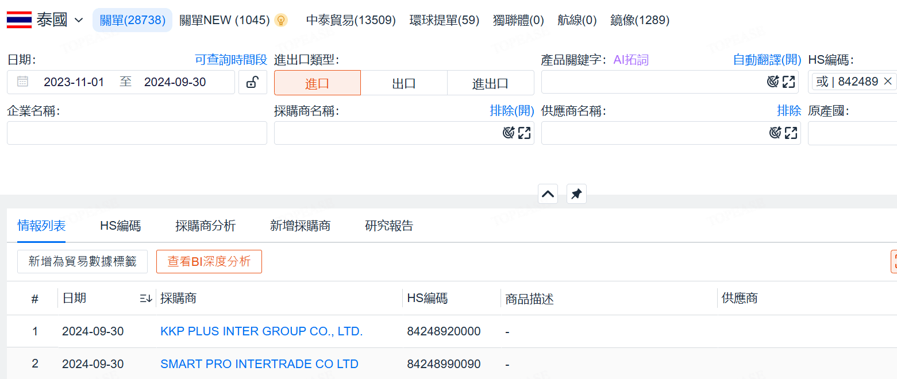Click date cell in row 2
The width and height of the screenshot is (897, 379).
click(93, 364)
